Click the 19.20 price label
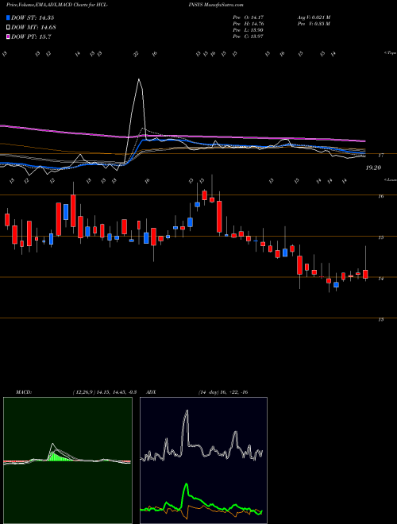Image resolution: width=397 pixels, height=524 pixels. click(373, 168)
